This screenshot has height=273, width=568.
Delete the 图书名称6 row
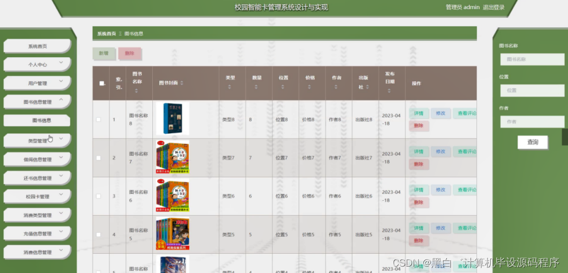(419, 202)
